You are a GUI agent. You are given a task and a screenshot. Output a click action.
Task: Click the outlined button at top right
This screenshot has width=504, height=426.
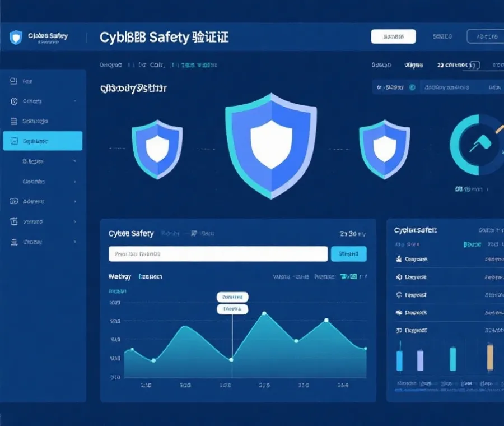485,37
